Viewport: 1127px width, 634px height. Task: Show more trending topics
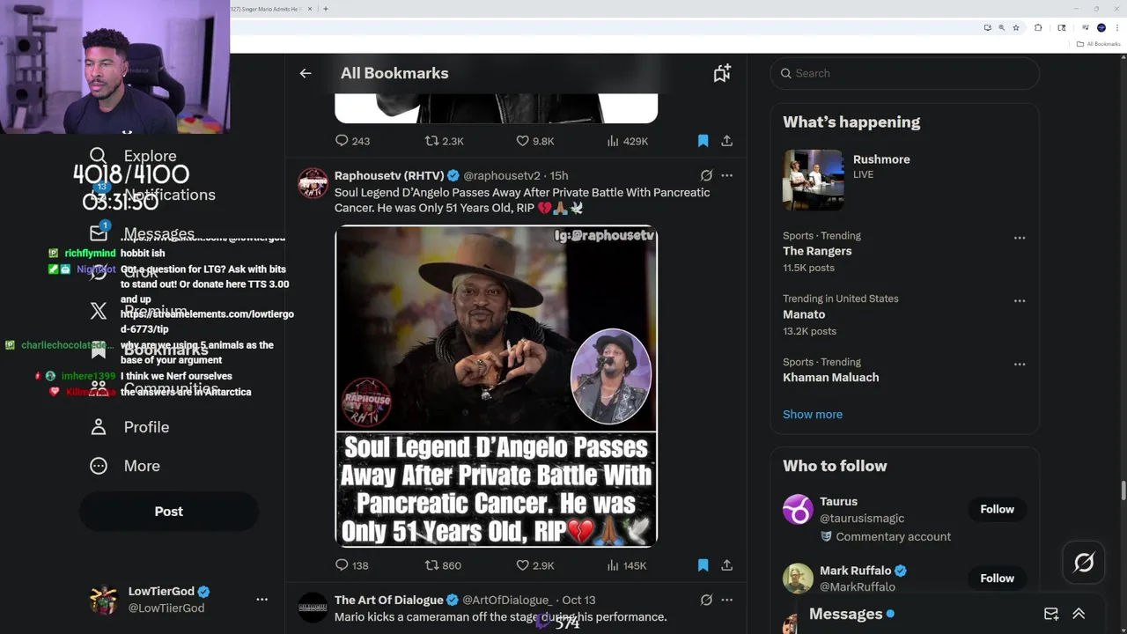(x=813, y=414)
